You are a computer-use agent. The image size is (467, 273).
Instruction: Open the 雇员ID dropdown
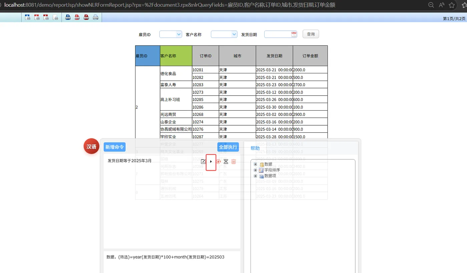pyautogui.click(x=171, y=34)
